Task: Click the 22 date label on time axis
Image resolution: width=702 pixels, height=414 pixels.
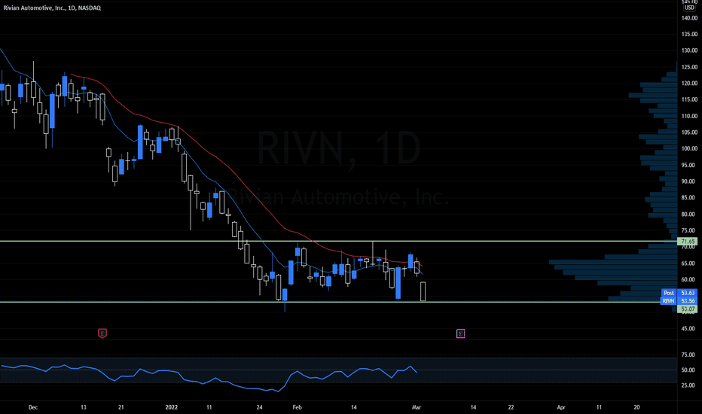Action: pyautogui.click(x=511, y=407)
